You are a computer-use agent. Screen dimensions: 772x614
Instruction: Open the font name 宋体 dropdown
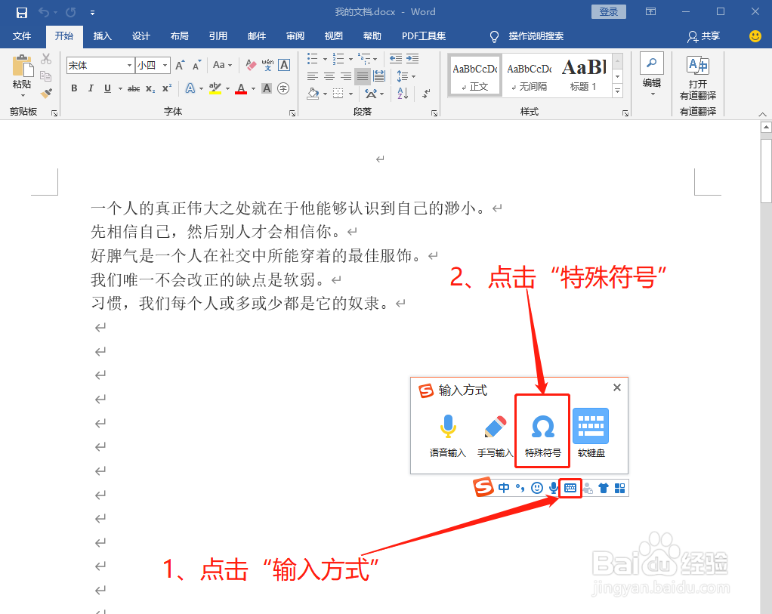point(129,65)
